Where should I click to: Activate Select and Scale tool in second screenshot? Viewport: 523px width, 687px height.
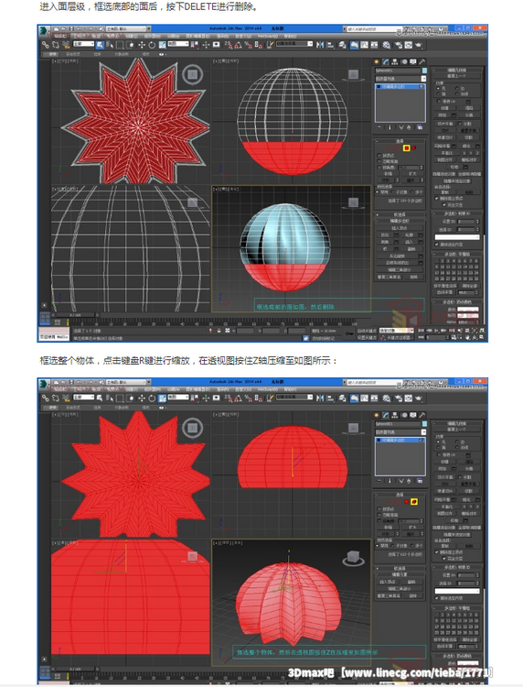click(x=162, y=398)
